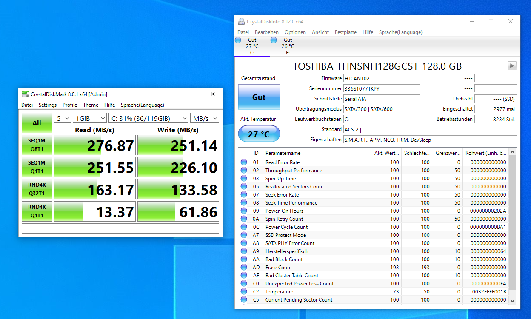Click status orb for Erase Count

coord(244,267)
